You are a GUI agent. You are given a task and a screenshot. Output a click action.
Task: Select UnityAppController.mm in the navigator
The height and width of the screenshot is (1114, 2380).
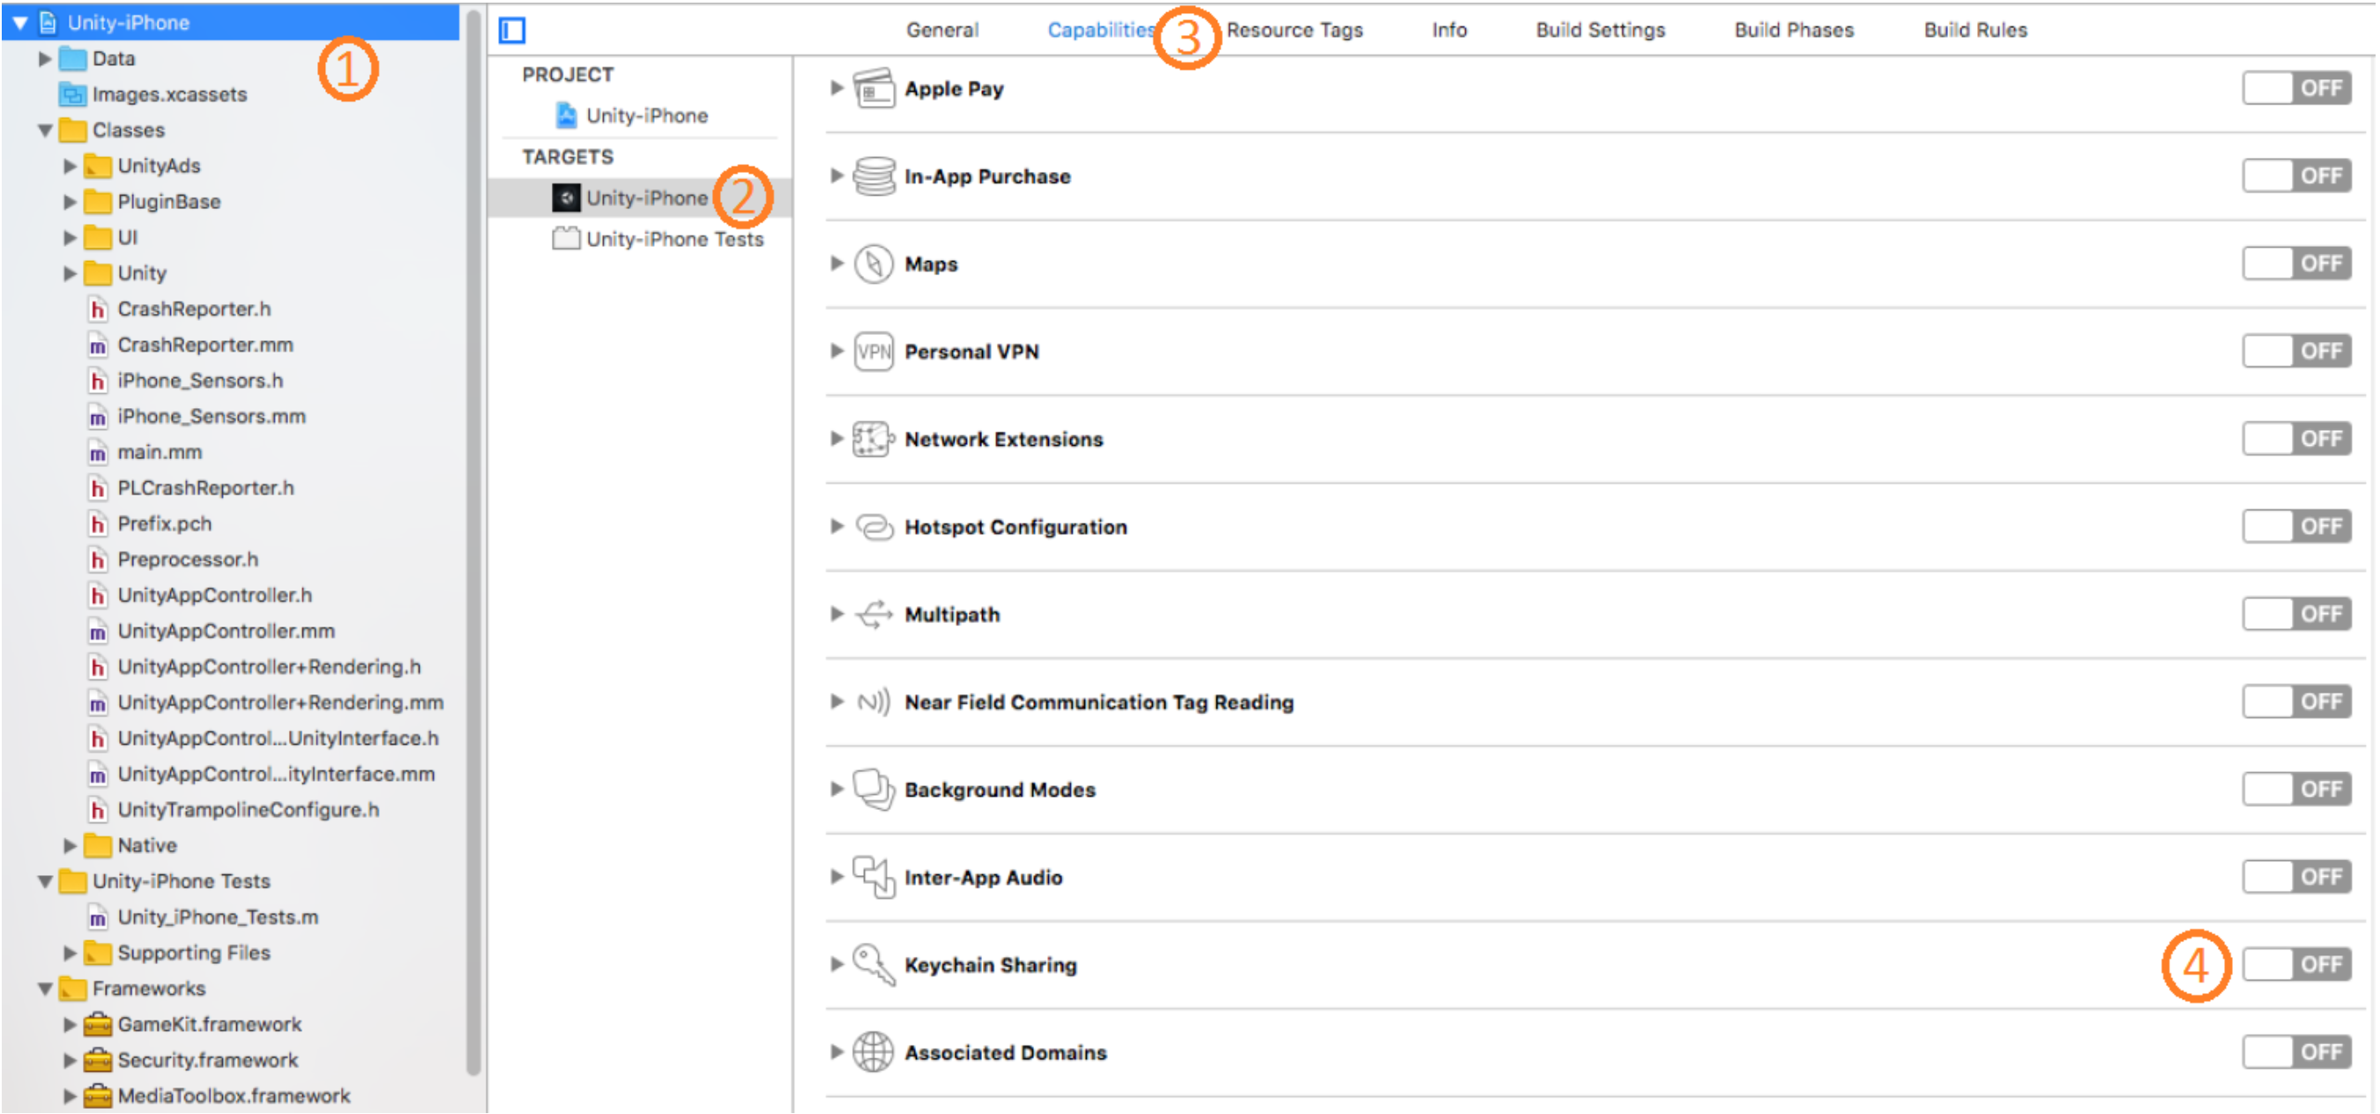227,632
